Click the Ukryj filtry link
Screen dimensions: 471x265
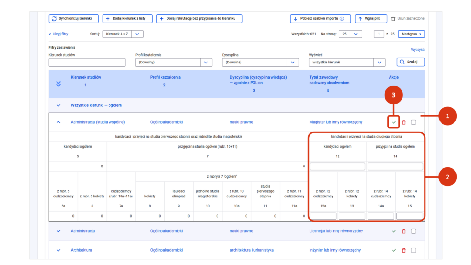[58, 34]
